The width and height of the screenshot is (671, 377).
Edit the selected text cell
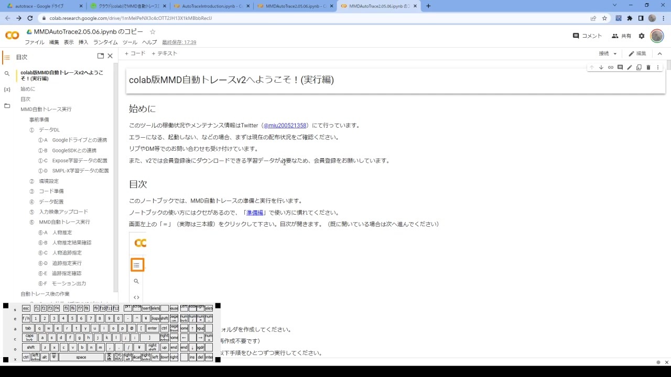(x=630, y=68)
